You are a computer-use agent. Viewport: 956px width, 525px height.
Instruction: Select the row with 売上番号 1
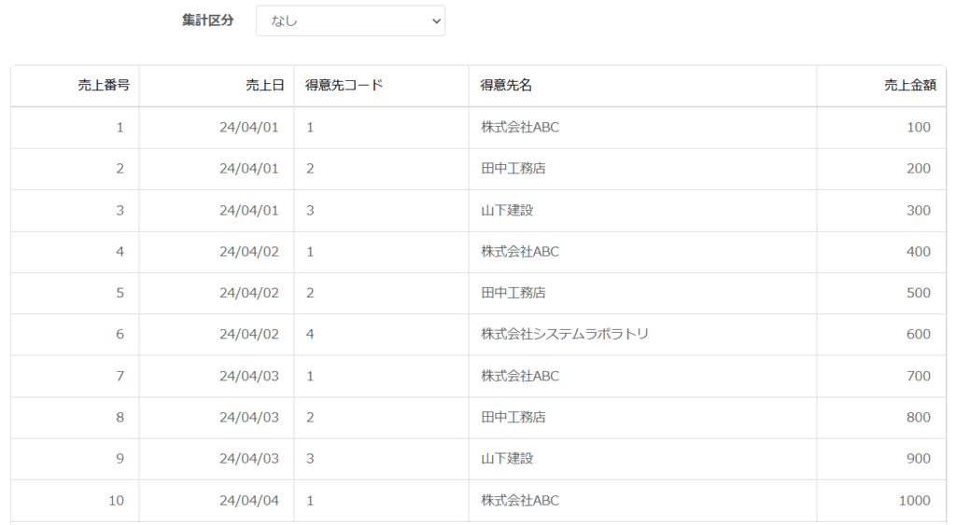479,128
